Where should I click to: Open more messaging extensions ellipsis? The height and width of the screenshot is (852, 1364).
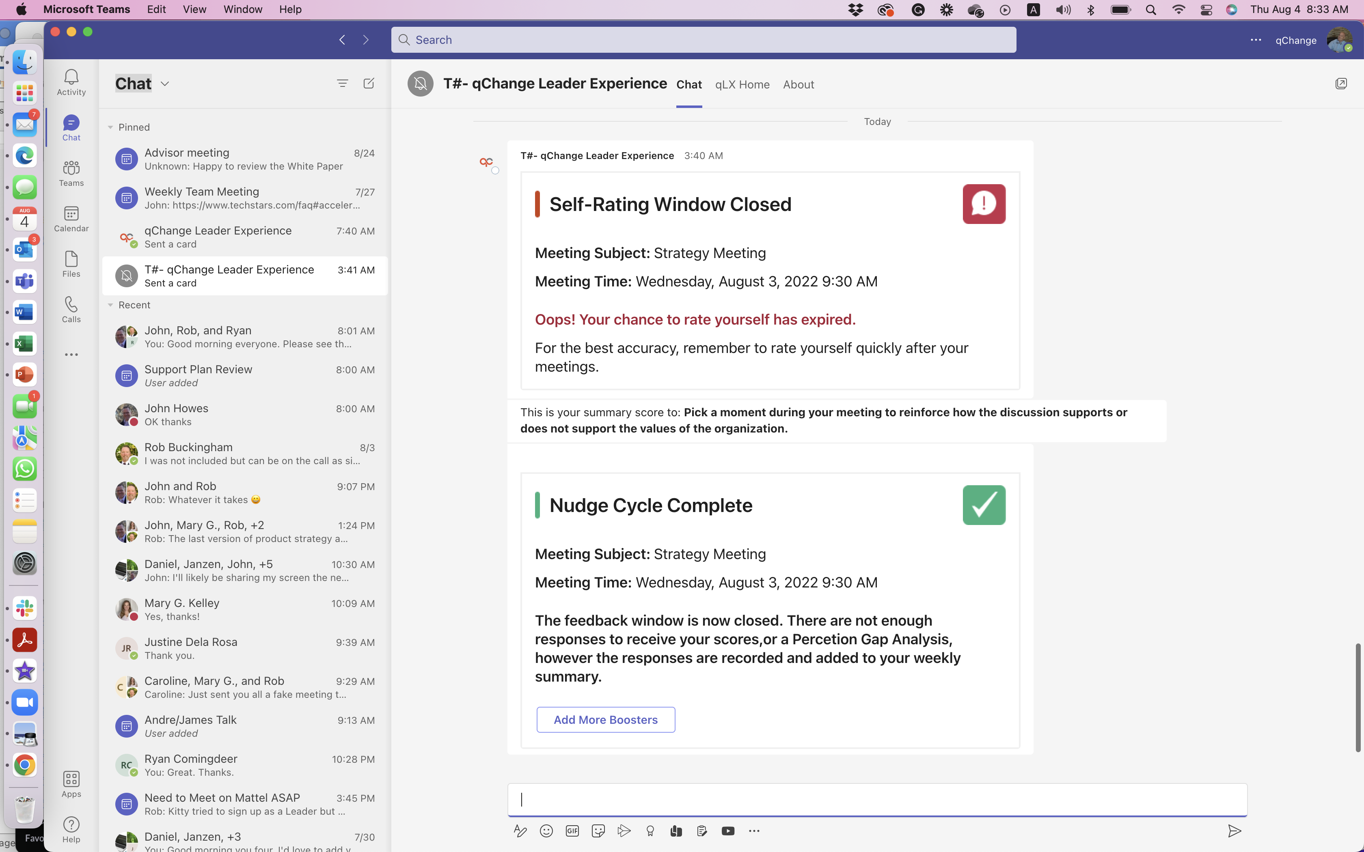click(x=754, y=830)
